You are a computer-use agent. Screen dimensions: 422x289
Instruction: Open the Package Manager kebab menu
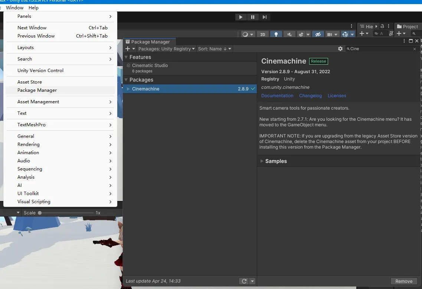[404, 41]
